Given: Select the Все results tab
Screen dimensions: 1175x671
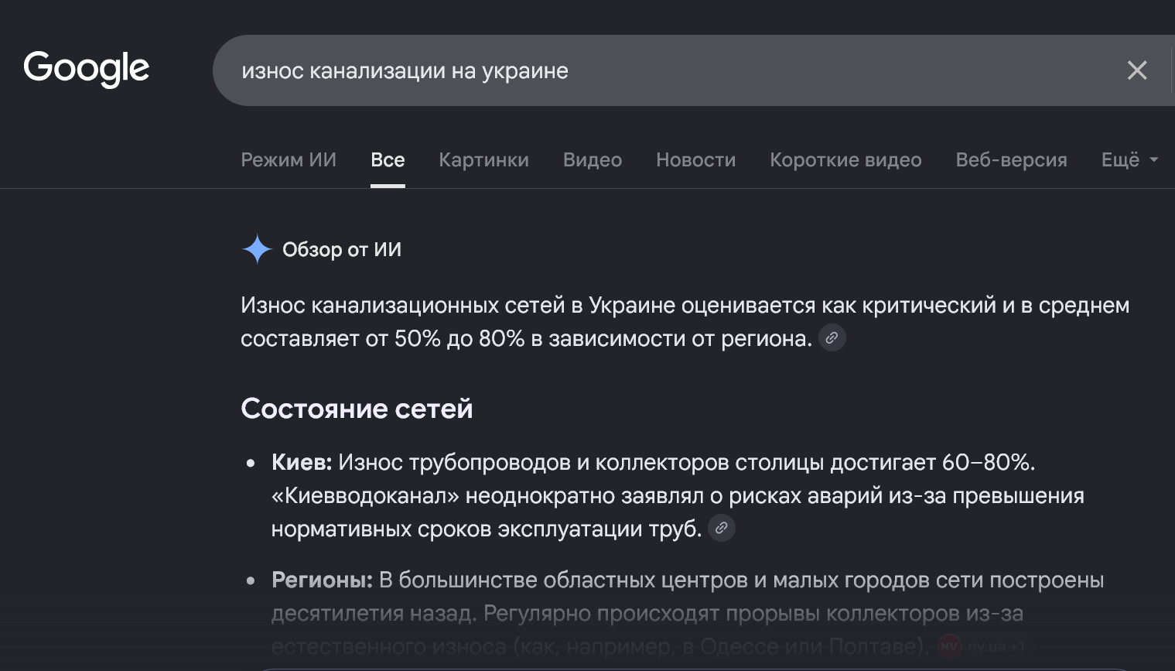Looking at the screenshot, I should [x=388, y=160].
